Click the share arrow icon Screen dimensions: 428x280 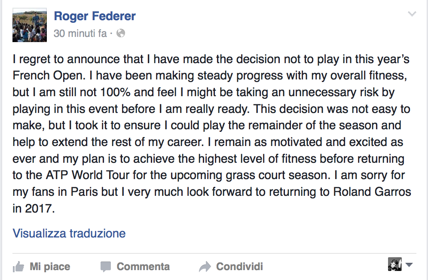pyautogui.click(x=205, y=267)
